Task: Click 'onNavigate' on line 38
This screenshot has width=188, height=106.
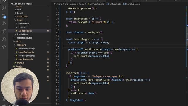Action: pyautogui.click(x=80, y=19)
